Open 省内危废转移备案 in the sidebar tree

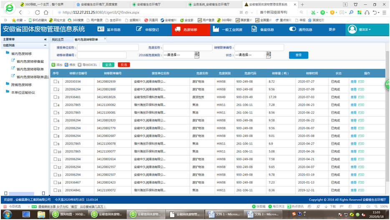[x=30, y=61]
